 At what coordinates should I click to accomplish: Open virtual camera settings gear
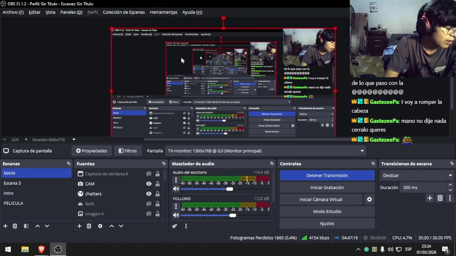[369, 199]
